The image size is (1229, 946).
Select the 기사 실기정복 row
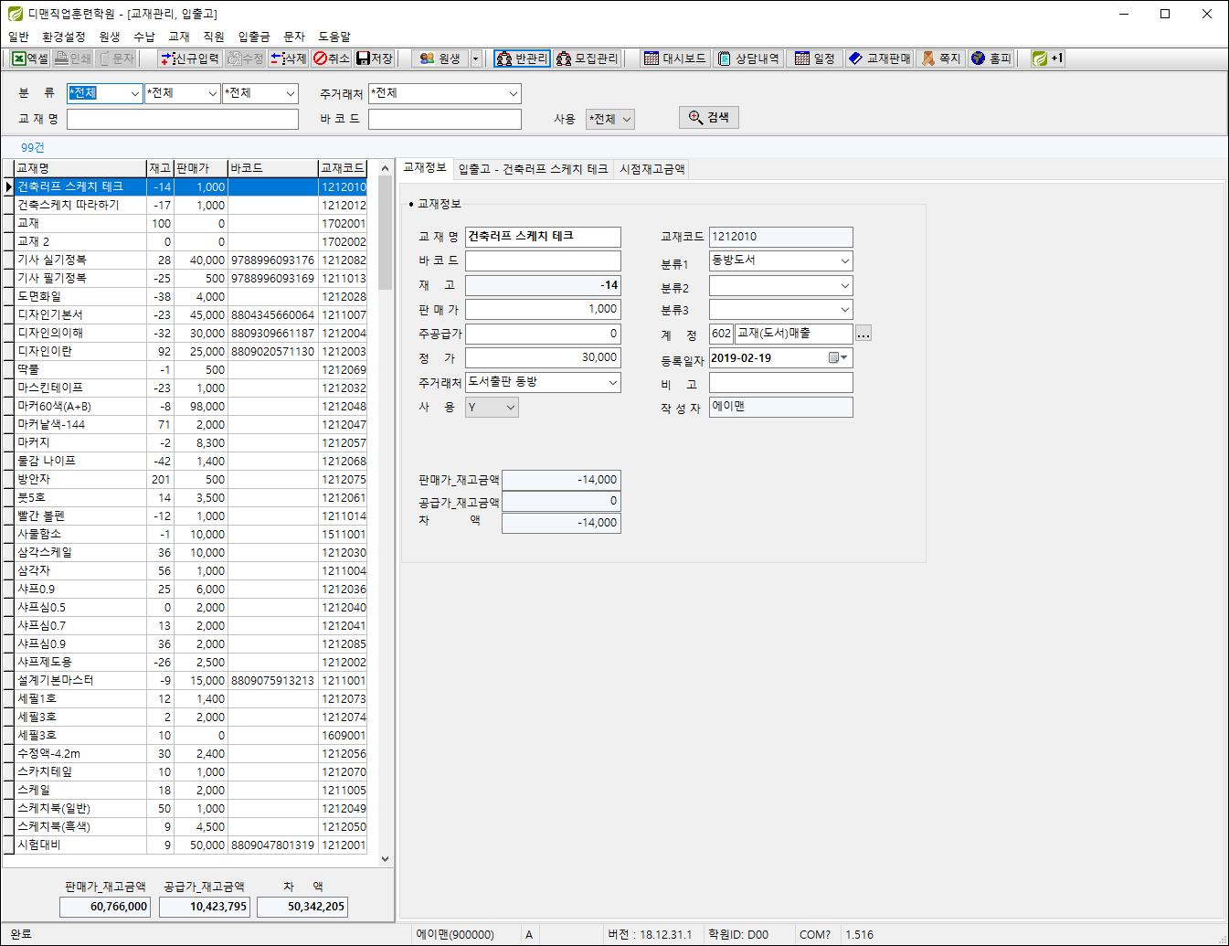click(191, 260)
